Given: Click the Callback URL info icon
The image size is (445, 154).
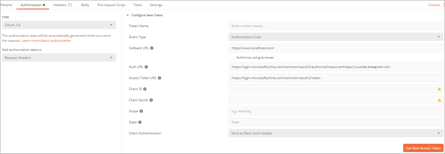Looking at the screenshot, I should point(152,48).
